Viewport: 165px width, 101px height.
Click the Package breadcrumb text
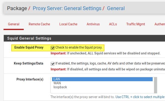(x=17, y=9)
